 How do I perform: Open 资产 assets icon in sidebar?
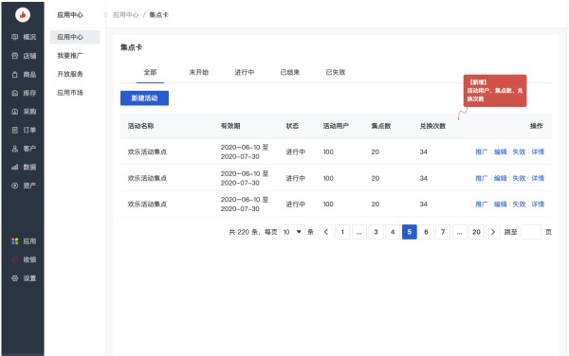[x=15, y=186]
